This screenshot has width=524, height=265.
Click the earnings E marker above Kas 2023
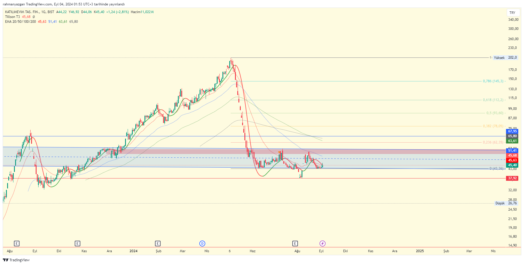click(77, 243)
